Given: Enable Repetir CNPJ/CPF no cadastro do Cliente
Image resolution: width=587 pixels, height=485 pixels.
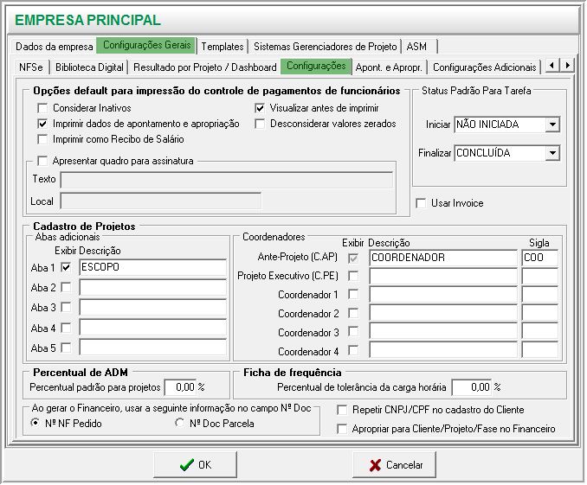Looking at the screenshot, I should 342,410.
